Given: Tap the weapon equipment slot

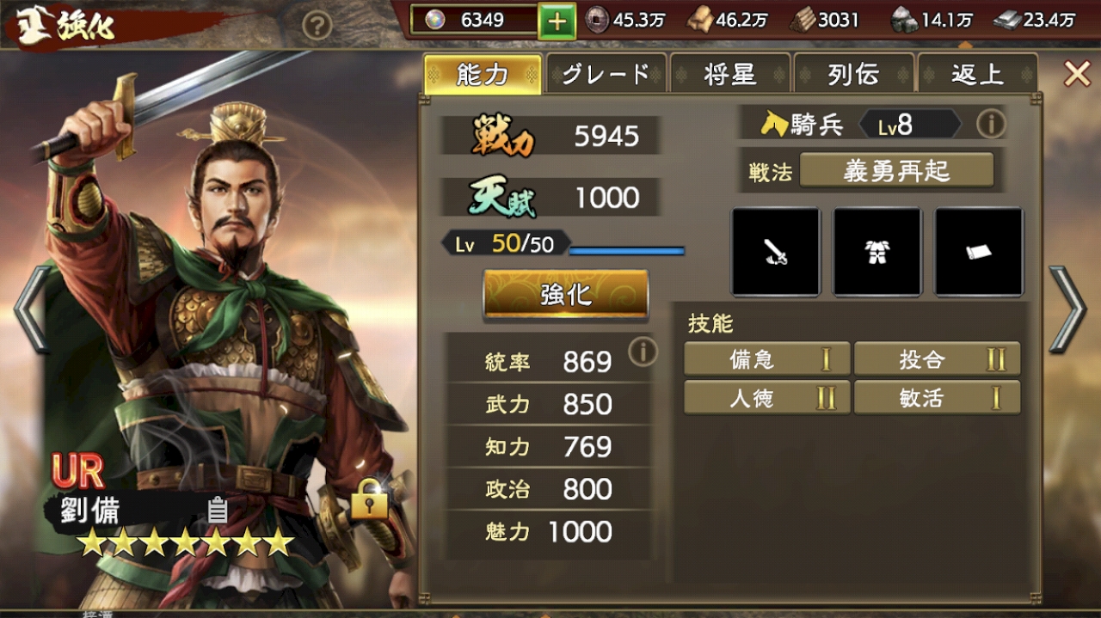Looking at the screenshot, I should click(x=776, y=252).
